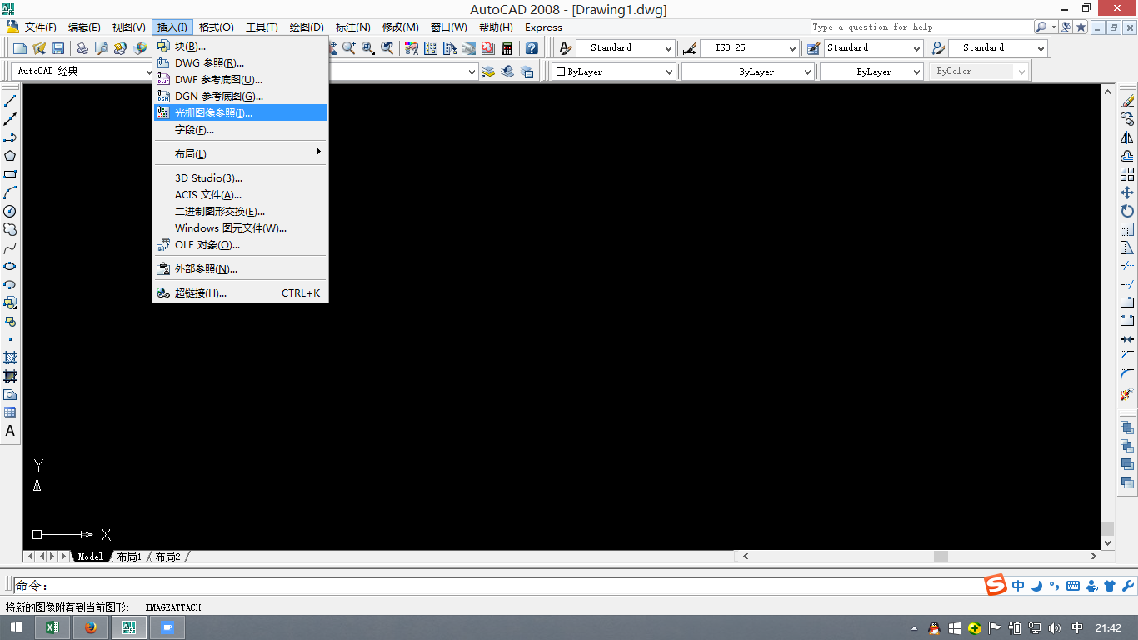Click the Plot Preview icon
The height and width of the screenshot is (640, 1138).
(x=102, y=48)
